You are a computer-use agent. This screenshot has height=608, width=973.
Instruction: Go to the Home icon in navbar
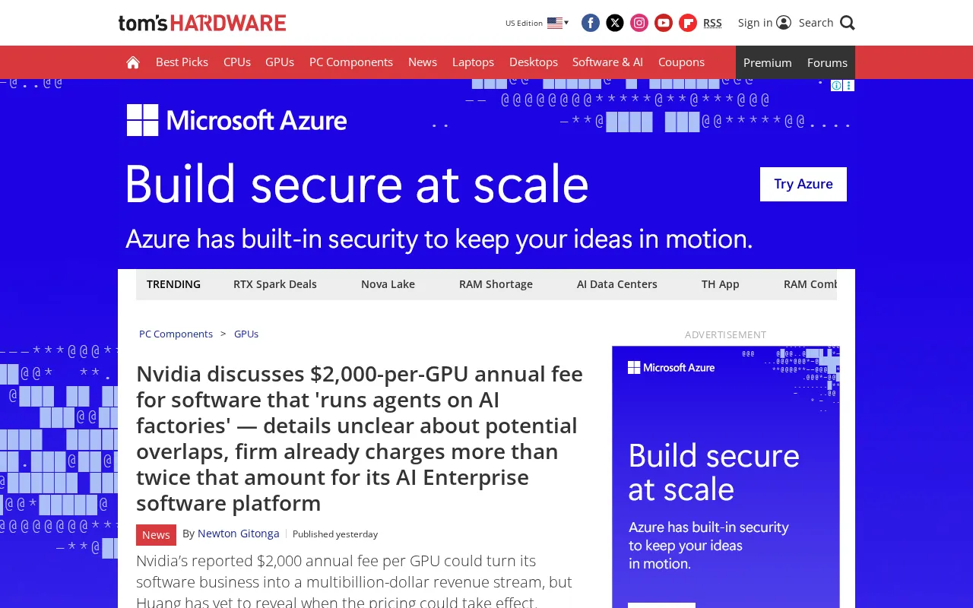[133, 62]
